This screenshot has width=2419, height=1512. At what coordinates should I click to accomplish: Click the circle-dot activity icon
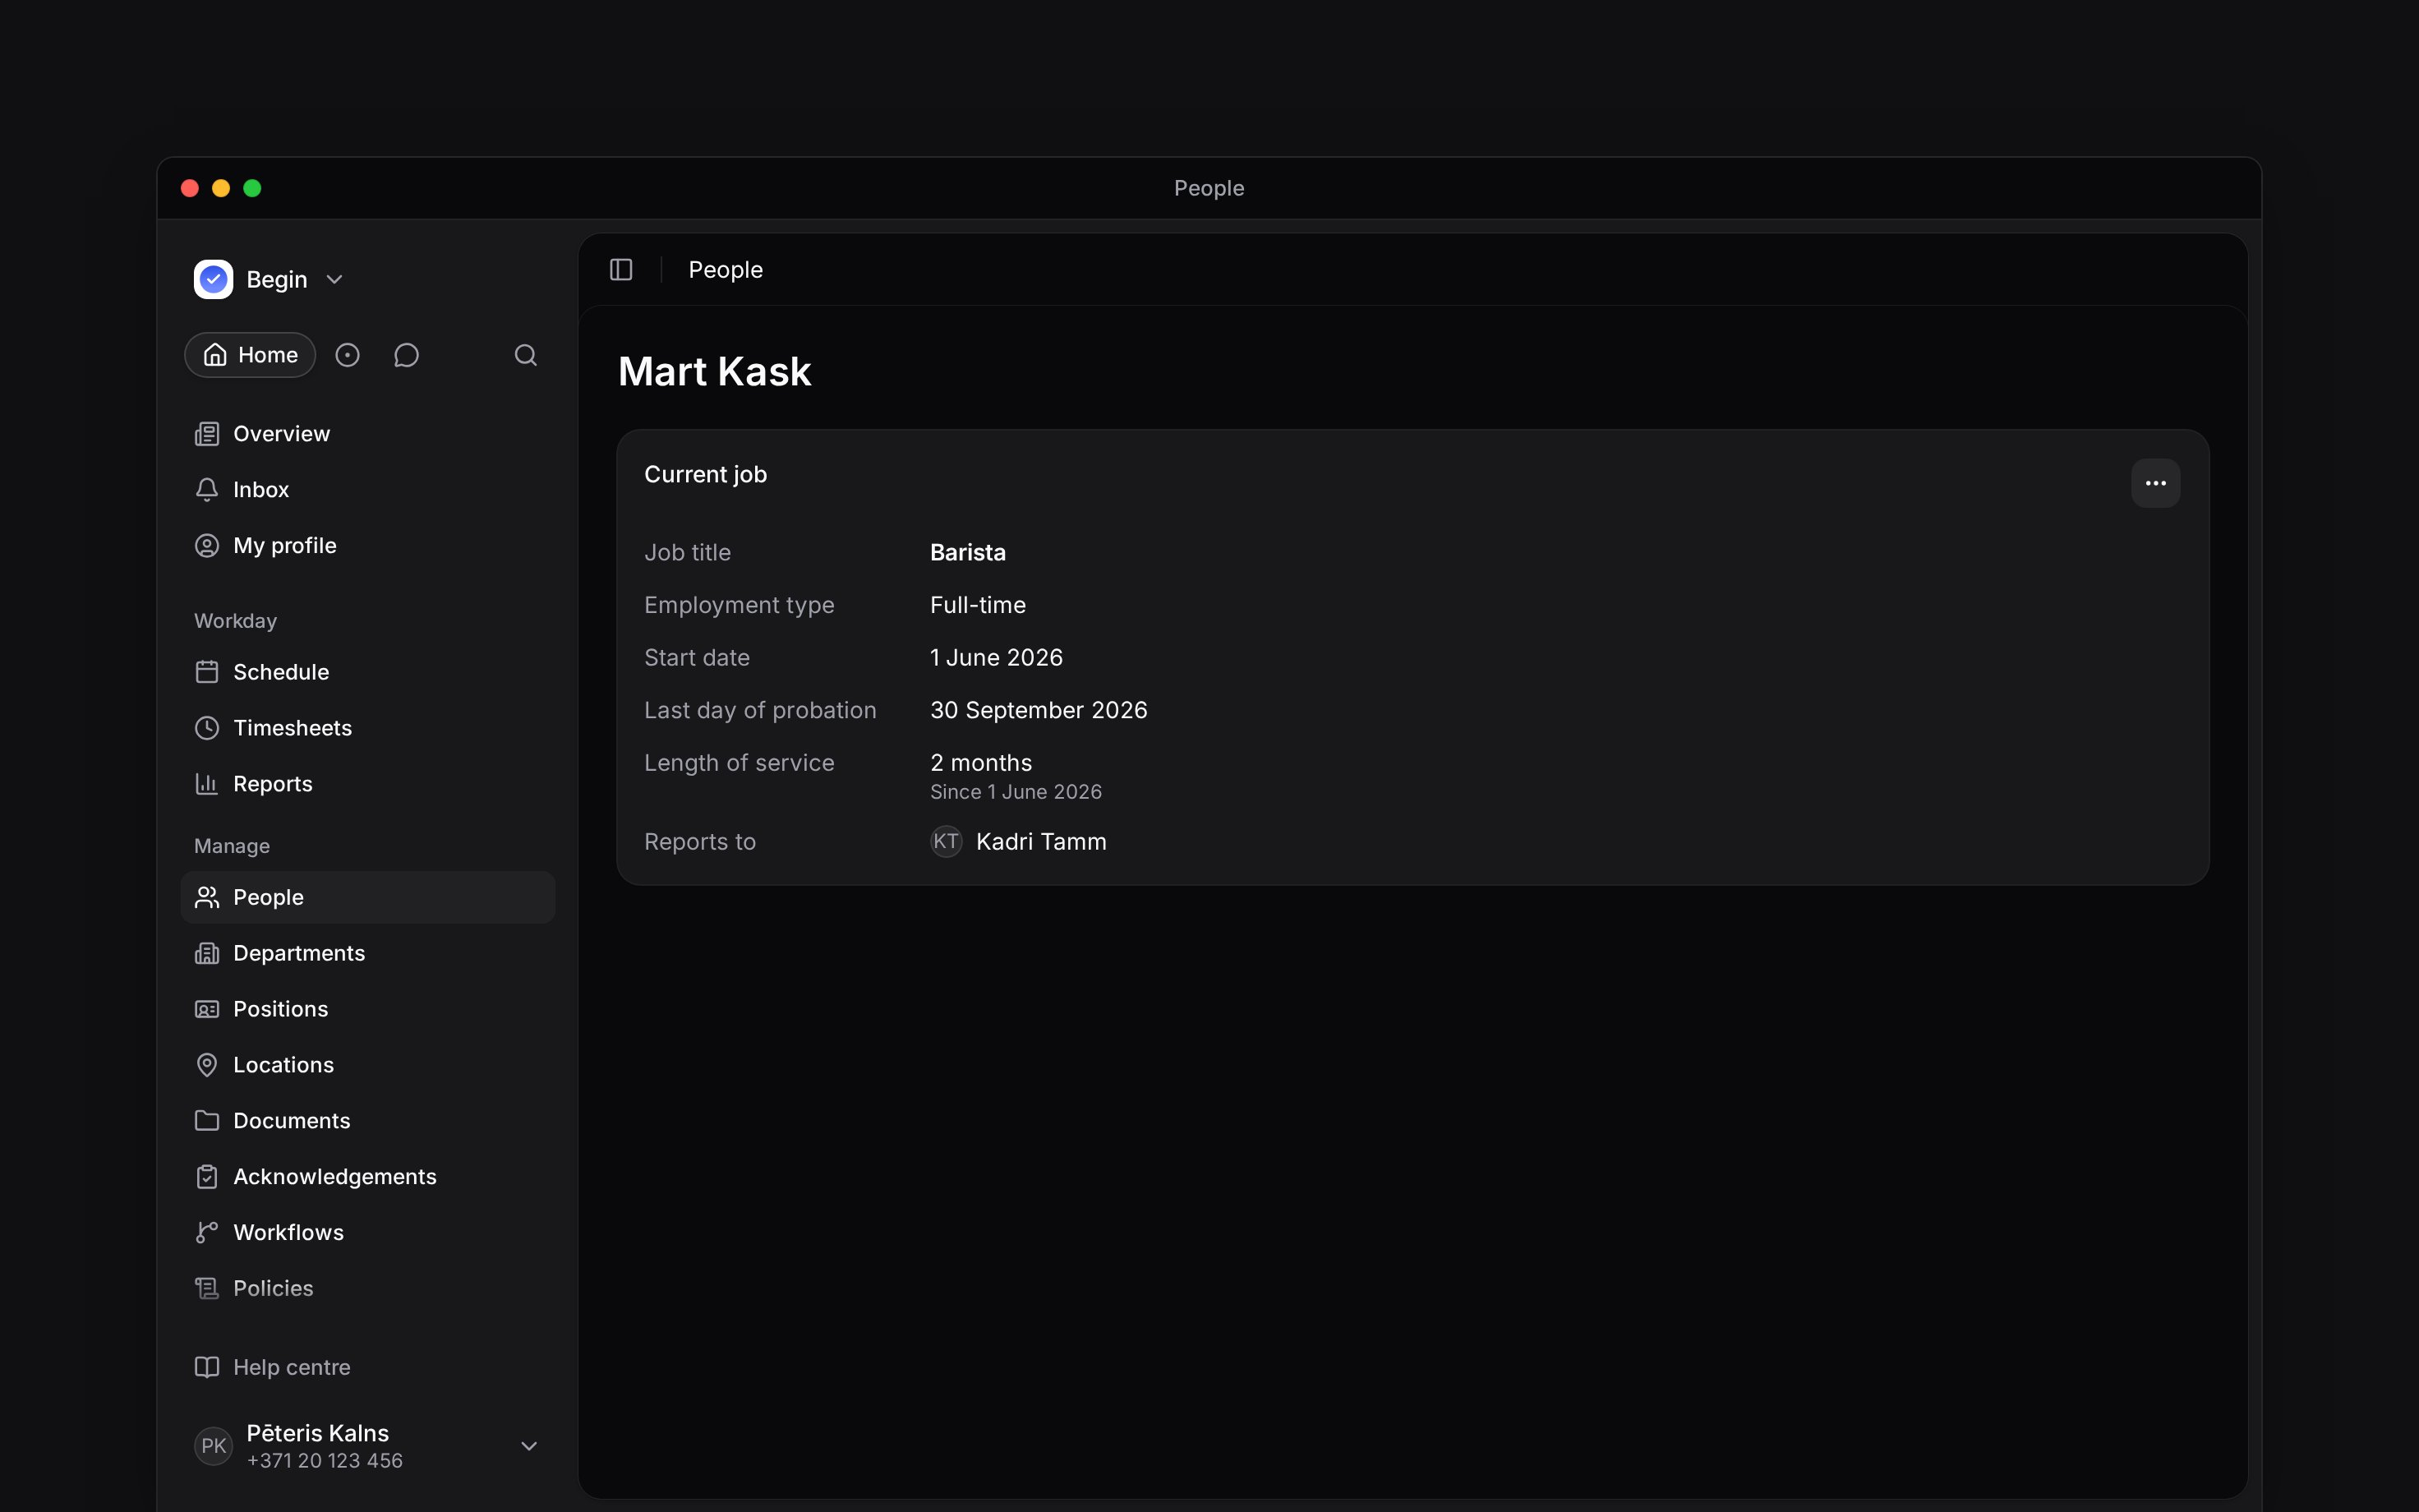coord(347,355)
